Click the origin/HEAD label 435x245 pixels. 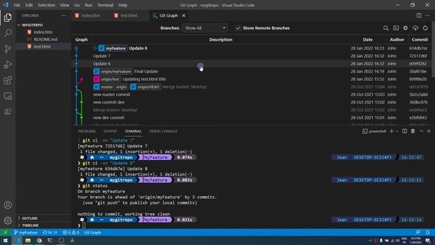[145, 87]
